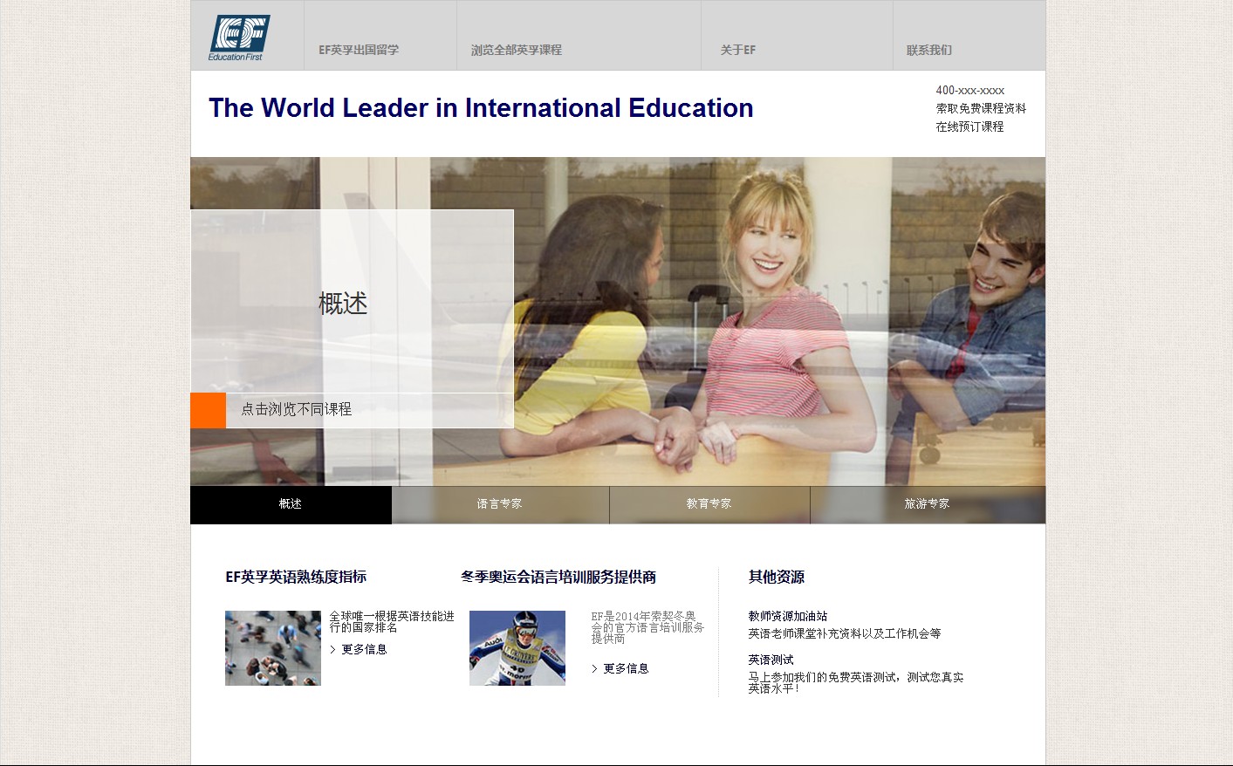Open the EF英孚出国留学 menu item

tap(359, 50)
